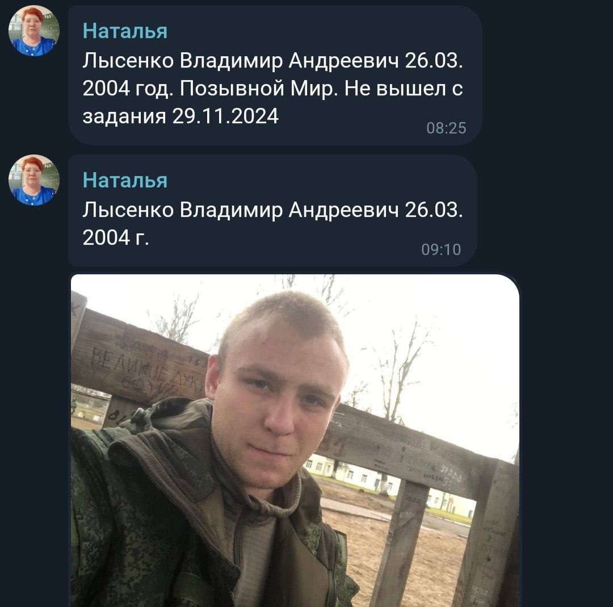The width and height of the screenshot is (613, 607).
Task: Click the 09:10 timestamp
Action: click(441, 249)
